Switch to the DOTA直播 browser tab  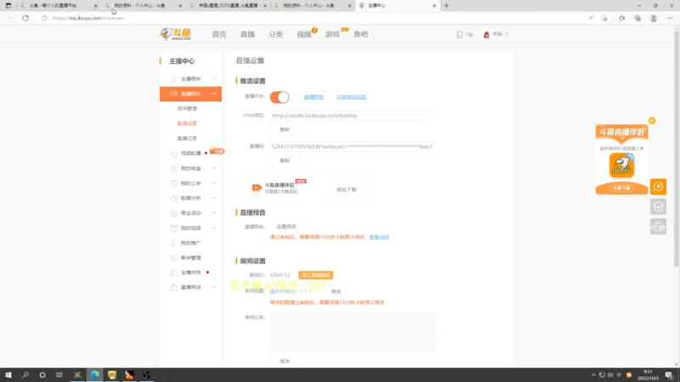(229, 6)
